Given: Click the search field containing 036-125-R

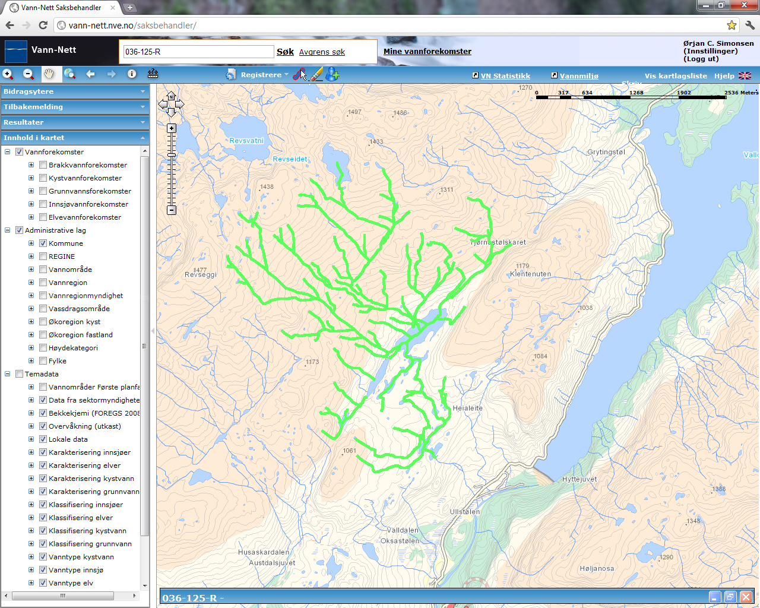Looking at the screenshot, I should point(198,52).
